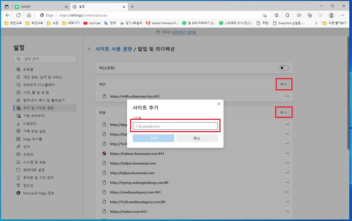
Task: Select the 설정 browser tab
Action: tap(99, 7)
